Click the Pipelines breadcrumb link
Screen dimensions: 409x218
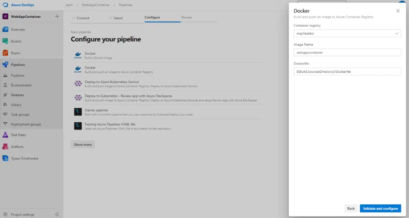125,5
